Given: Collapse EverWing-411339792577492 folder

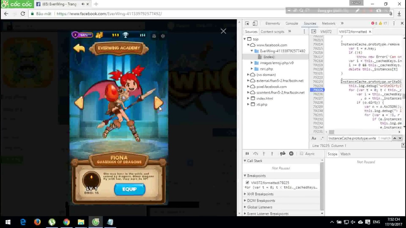Looking at the screenshot, I should click(252, 51).
